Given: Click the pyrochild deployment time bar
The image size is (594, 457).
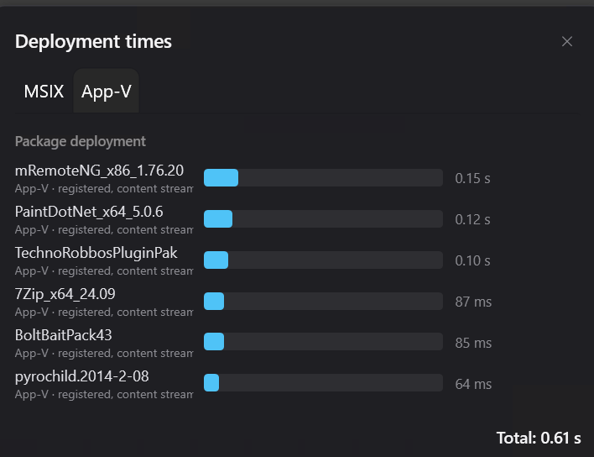Looking at the screenshot, I should point(323,383).
